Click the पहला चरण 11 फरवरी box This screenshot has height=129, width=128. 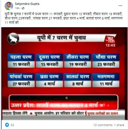21,60
